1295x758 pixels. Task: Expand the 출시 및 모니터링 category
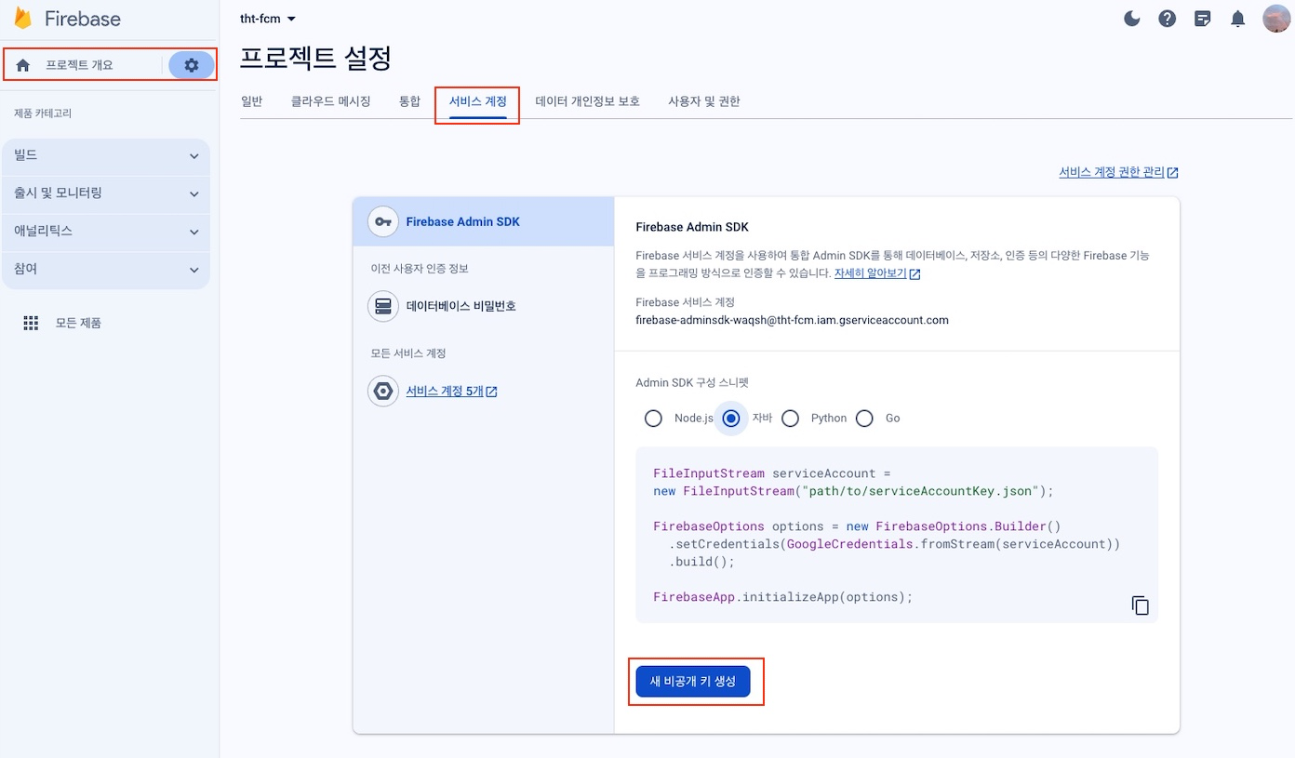(106, 193)
